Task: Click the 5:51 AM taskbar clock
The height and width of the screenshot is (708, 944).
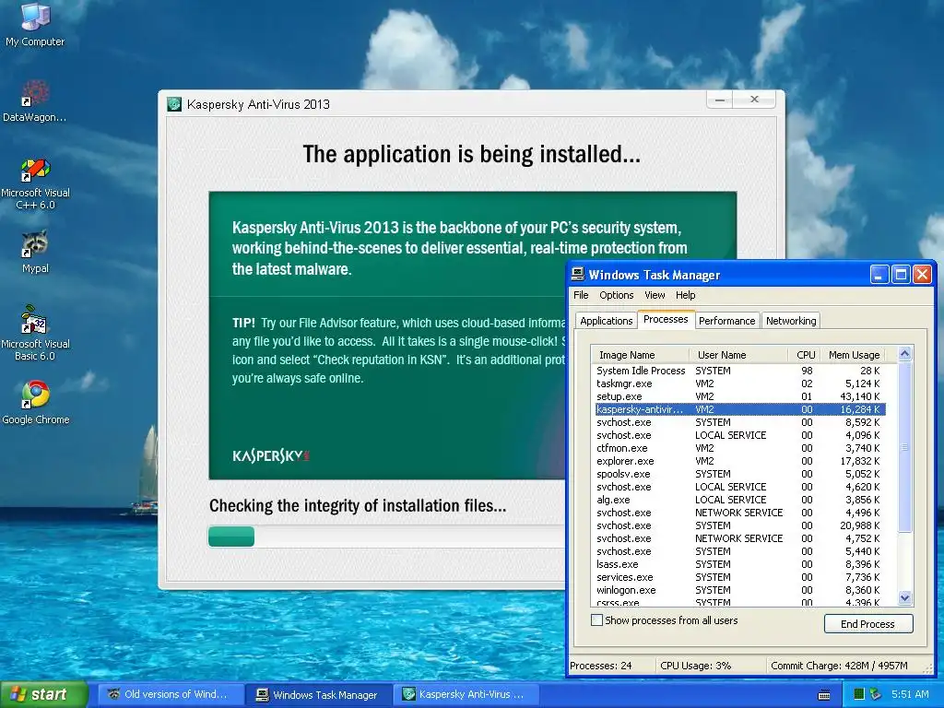Action: pyautogui.click(x=910, y=694)
